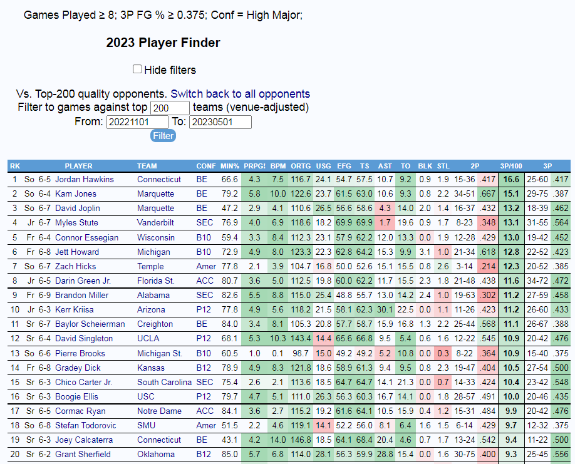Open the Temple team link
Image resolution: width=575 pixels, height=464 pixels.
coord(150,266)
